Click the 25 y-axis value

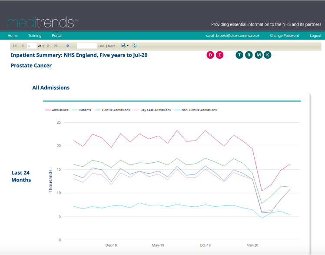click(x=59, y=122)
